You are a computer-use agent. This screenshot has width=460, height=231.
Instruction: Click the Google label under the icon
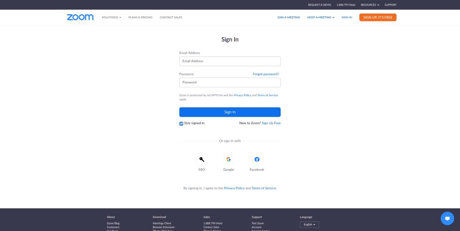tap(228, 169)
